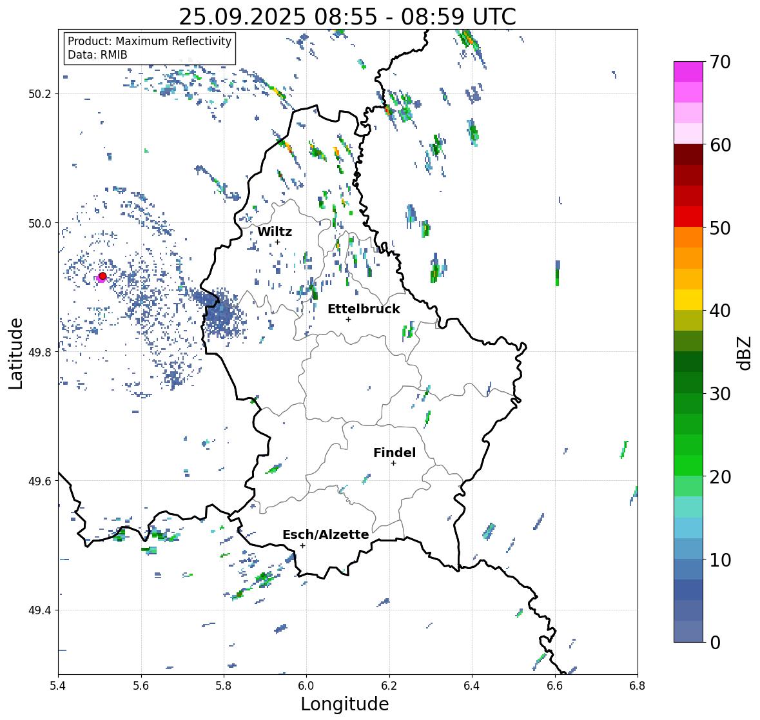Click the 50.2 latitude tick label

tap(40, 94)
